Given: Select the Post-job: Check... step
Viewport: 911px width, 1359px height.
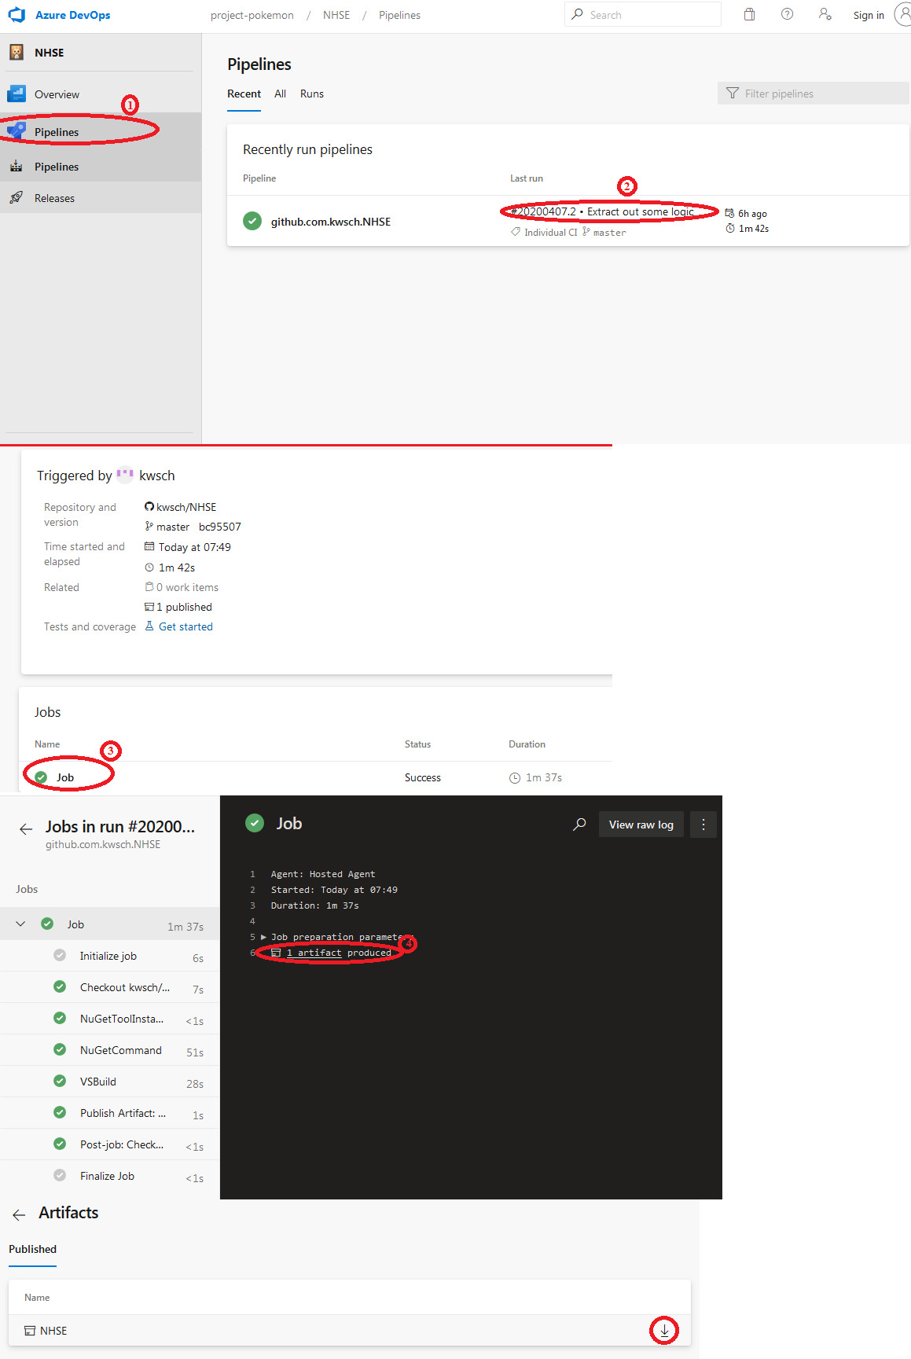Looking at the screenshot, I should tap(109, 1144).
